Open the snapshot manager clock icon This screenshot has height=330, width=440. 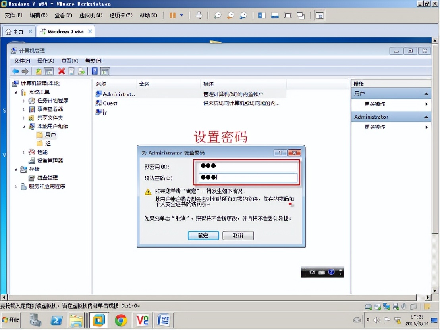point(243,15)
